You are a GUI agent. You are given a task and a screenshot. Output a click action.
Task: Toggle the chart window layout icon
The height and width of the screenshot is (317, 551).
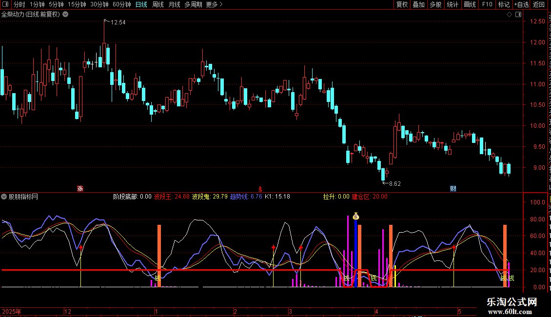(x=518, y=15)
